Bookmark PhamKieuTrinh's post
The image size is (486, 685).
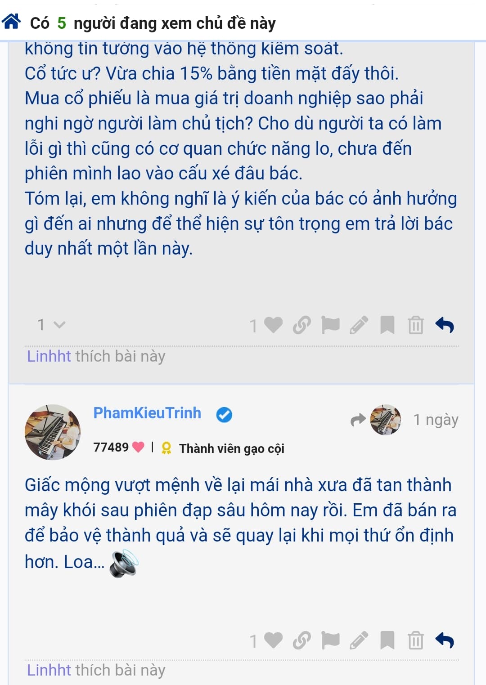point(387,640)
